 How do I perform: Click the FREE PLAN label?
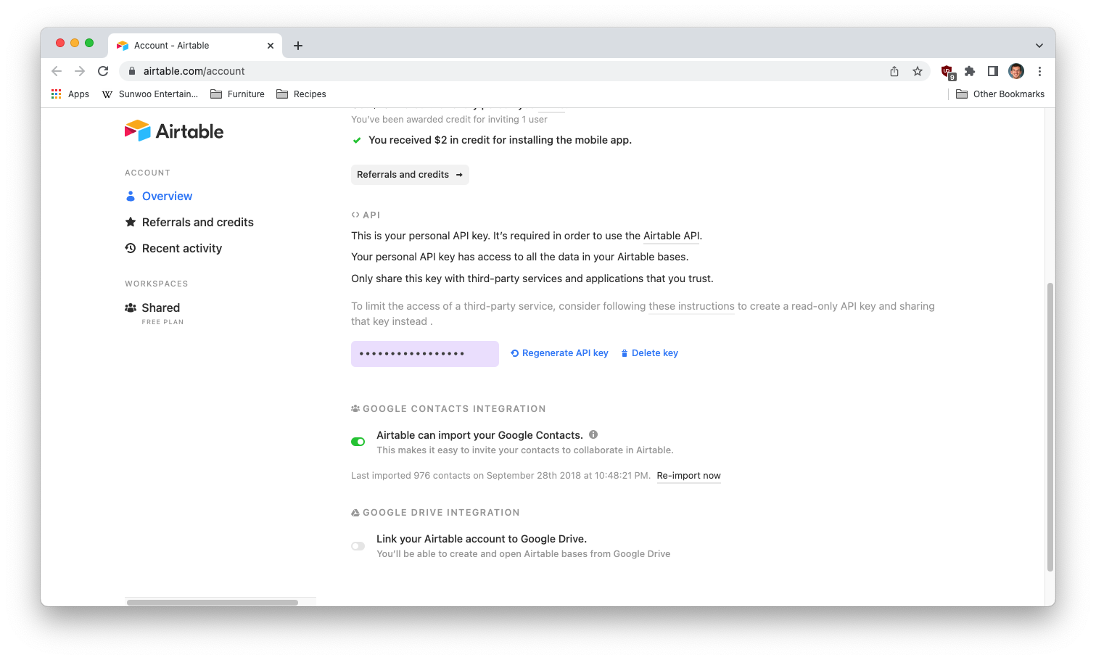(x=162, y=322)
